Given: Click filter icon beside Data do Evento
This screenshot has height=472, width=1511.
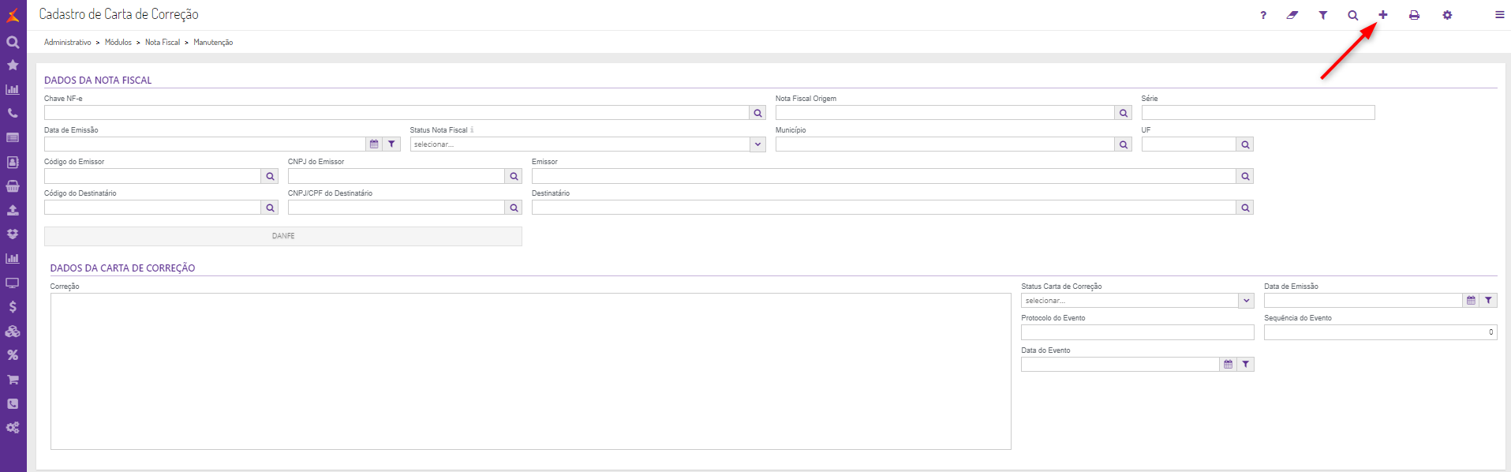Looking at the screenshot, I should click(1246, 365).
